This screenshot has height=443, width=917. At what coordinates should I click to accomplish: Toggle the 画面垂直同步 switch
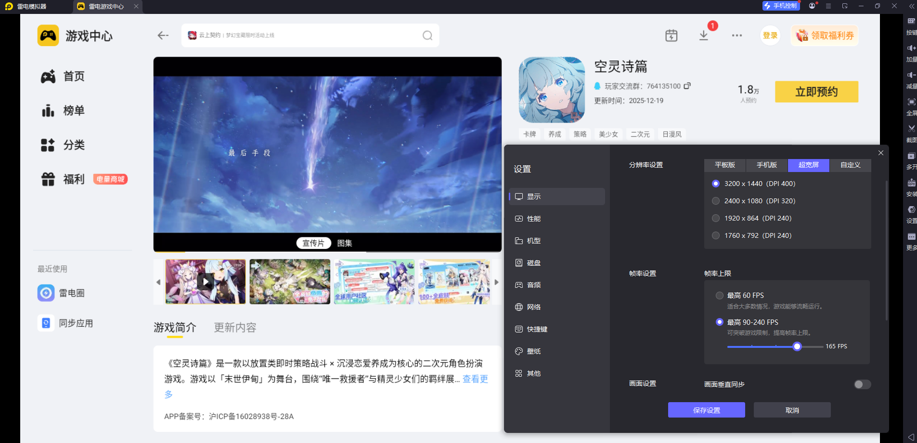[862, 384]
